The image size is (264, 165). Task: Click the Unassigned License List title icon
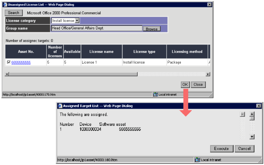(x=5, y=5)
